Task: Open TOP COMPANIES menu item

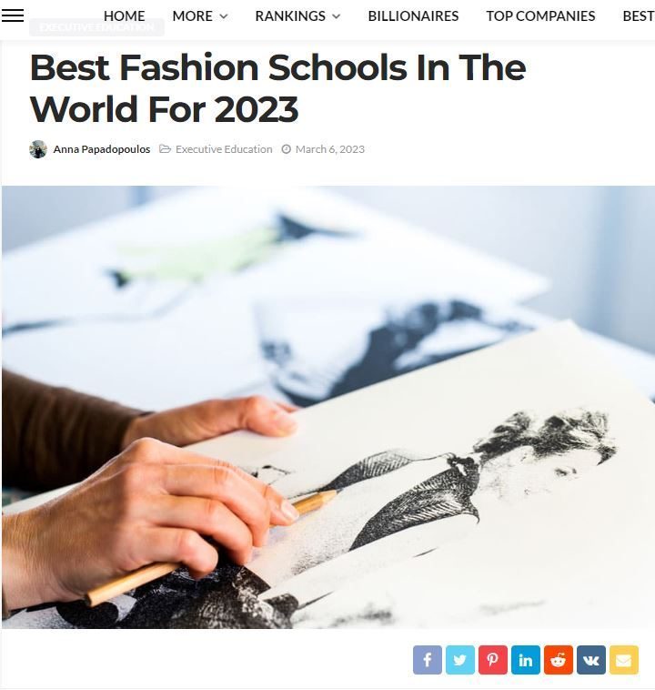Action: point(540,15)
